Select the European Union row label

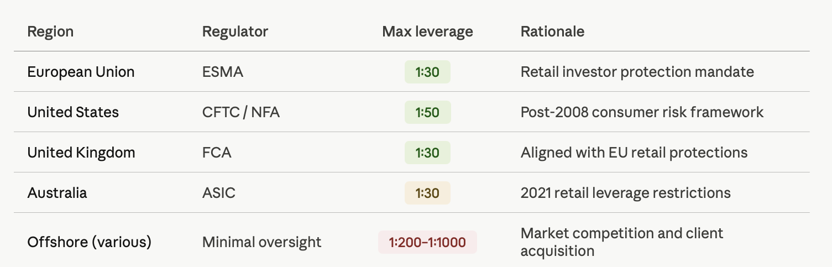81,72
